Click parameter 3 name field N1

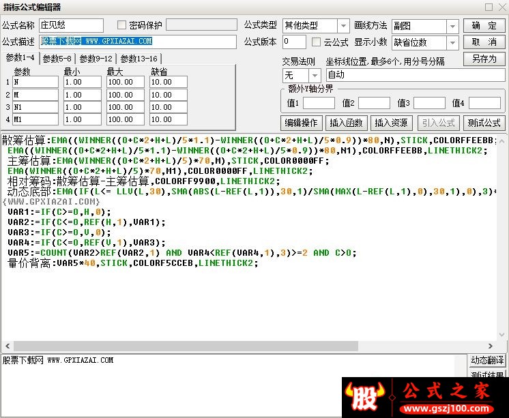coord(35,107)
